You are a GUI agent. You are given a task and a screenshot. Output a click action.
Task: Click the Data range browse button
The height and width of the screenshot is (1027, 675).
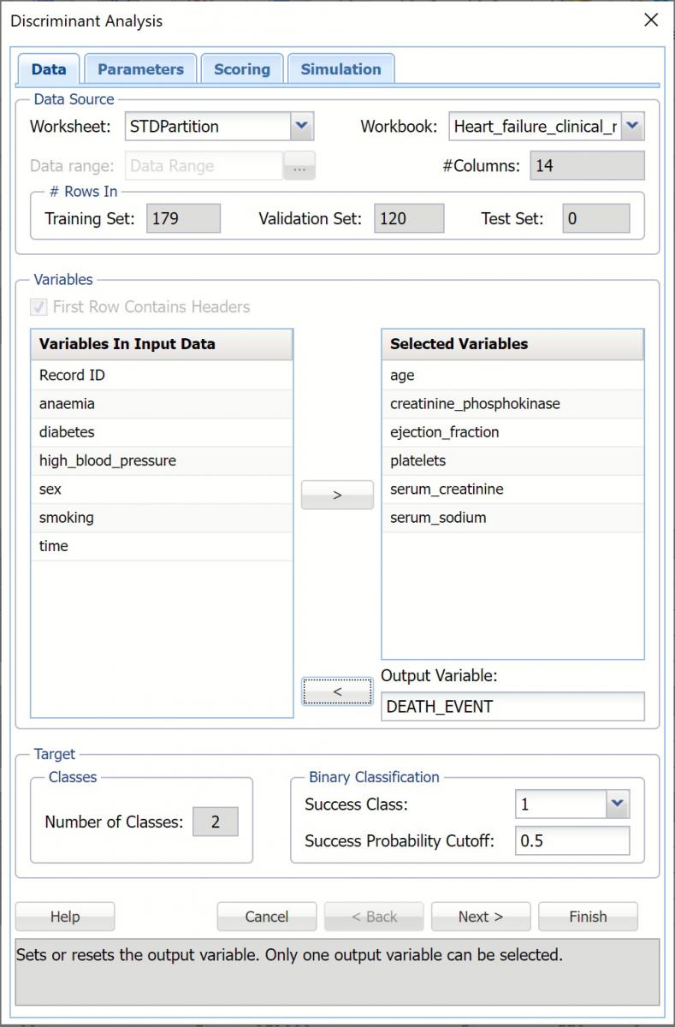click(299, 167)
